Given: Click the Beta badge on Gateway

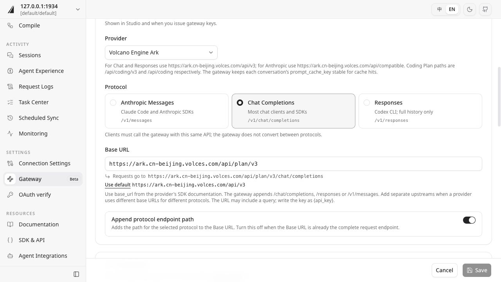Looking at the screenshot, I should click(x=74, y=179).
